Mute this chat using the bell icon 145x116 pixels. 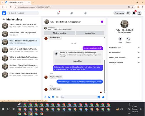pyautogui.click(x=120, y=39)
